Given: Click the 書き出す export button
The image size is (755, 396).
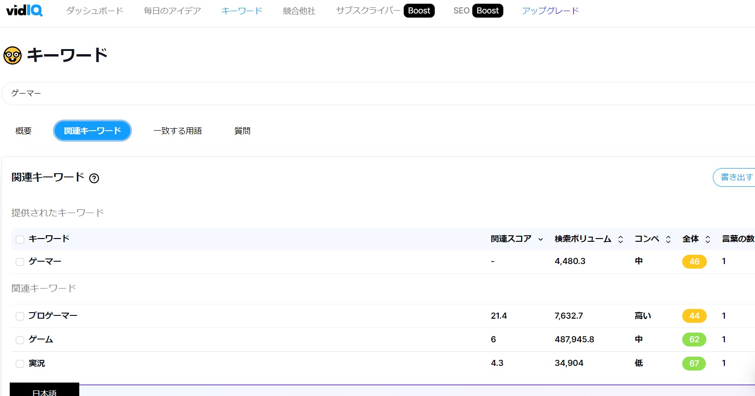Looking at the screenshot, I should tap(736, 177).
